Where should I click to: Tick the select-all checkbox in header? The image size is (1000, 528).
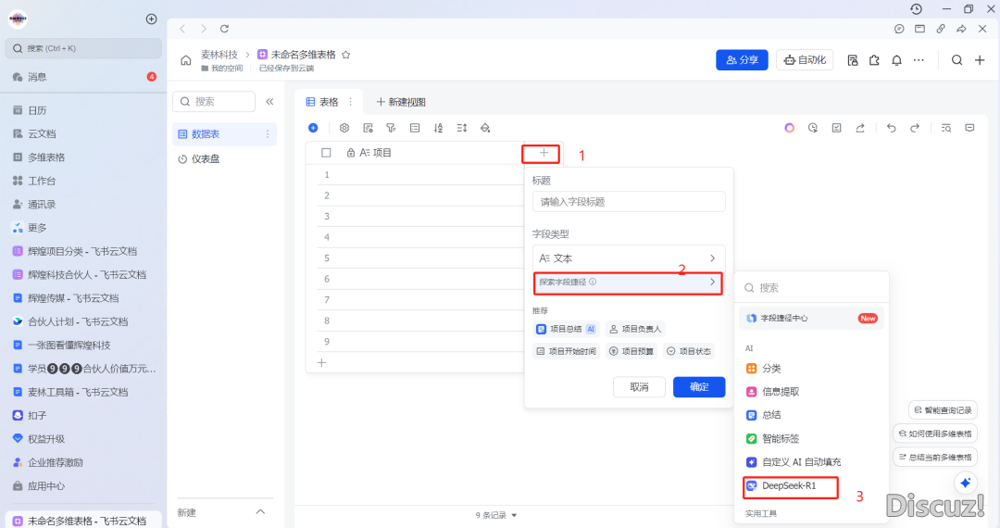point(326,153)
